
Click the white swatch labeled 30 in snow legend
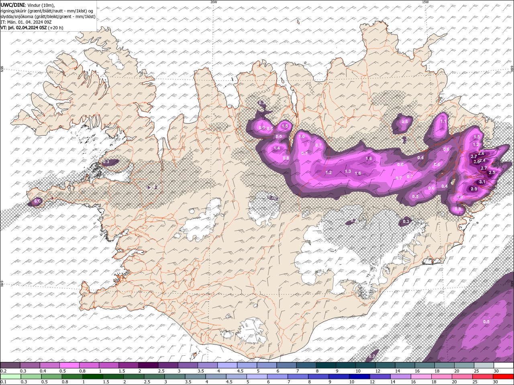tap(504, 365)
